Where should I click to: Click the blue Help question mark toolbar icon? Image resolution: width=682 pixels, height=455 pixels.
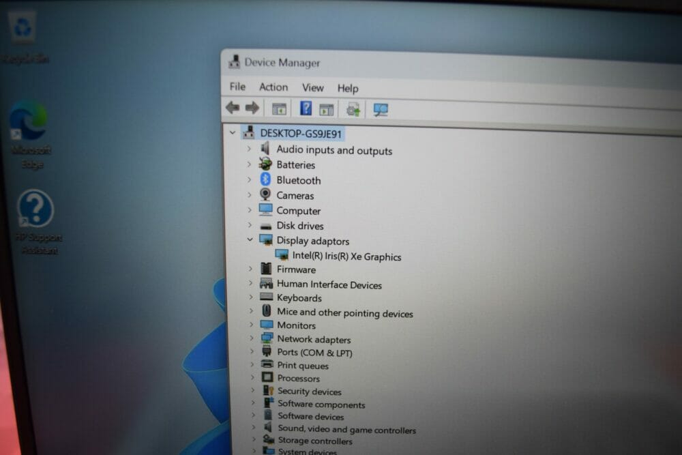[306, 108]
